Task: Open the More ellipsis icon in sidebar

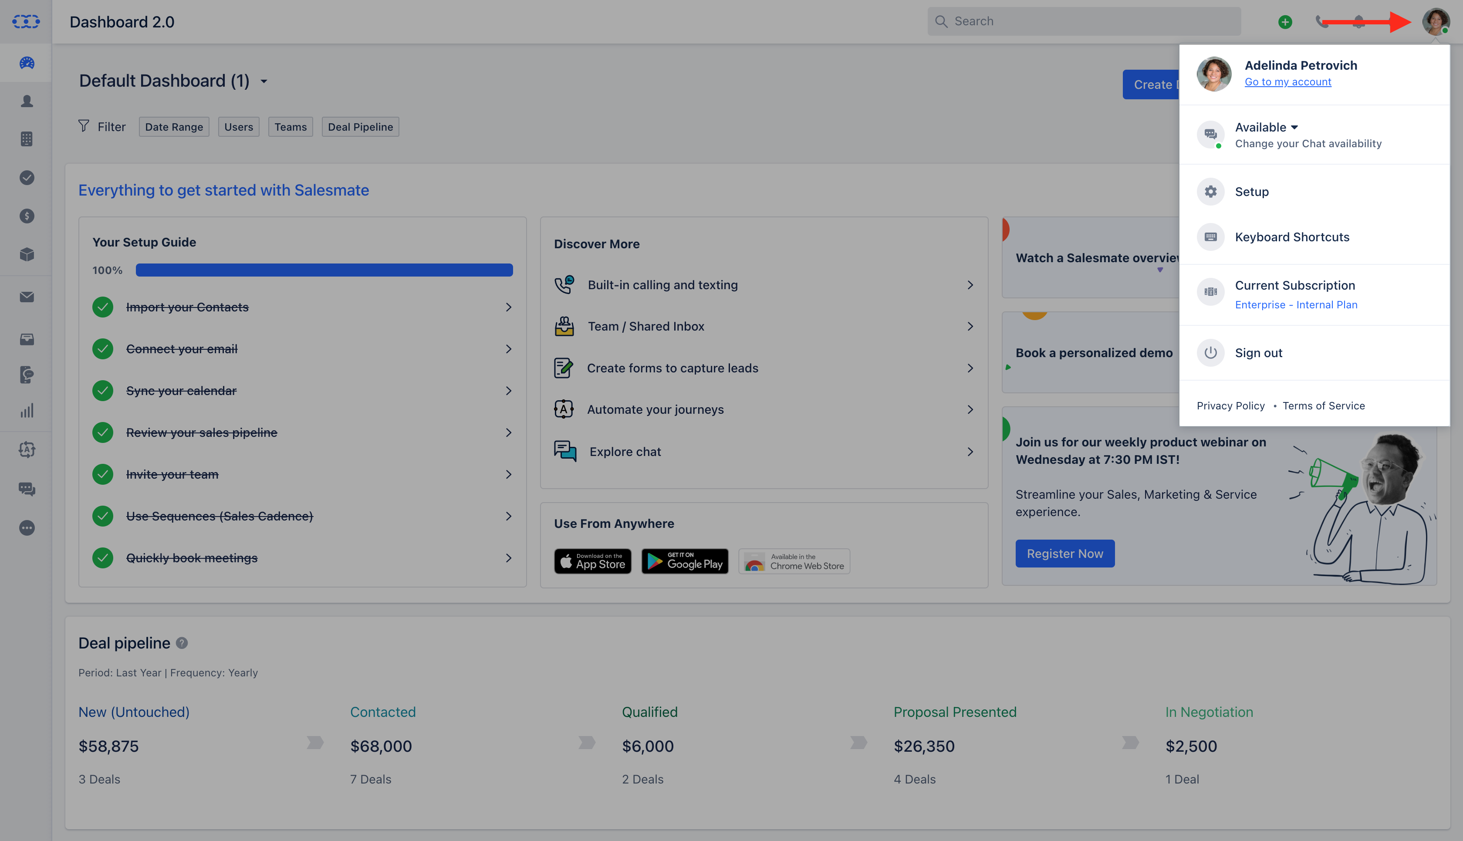Action: click(27, 528)
